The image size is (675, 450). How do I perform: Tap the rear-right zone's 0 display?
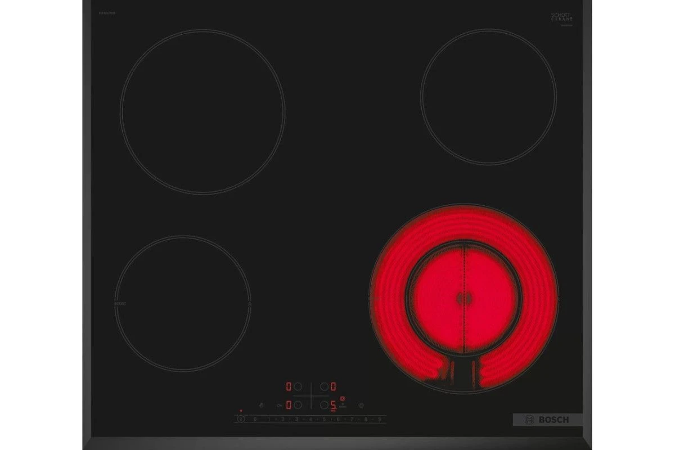coord(333,387)
